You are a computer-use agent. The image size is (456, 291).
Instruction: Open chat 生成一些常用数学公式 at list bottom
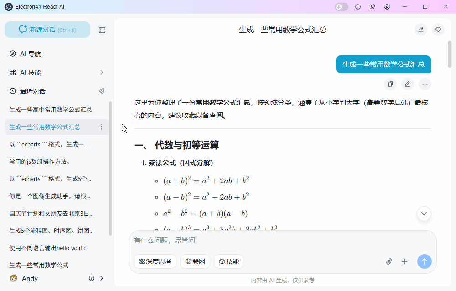pos(57,265)
